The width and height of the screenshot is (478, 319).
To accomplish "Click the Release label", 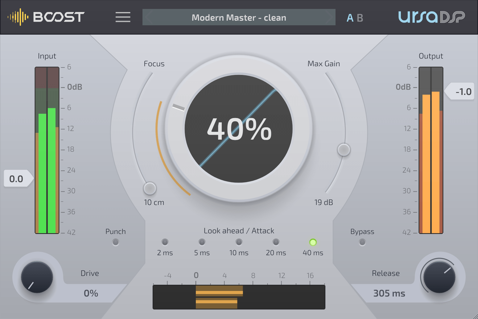I will 386,273.
